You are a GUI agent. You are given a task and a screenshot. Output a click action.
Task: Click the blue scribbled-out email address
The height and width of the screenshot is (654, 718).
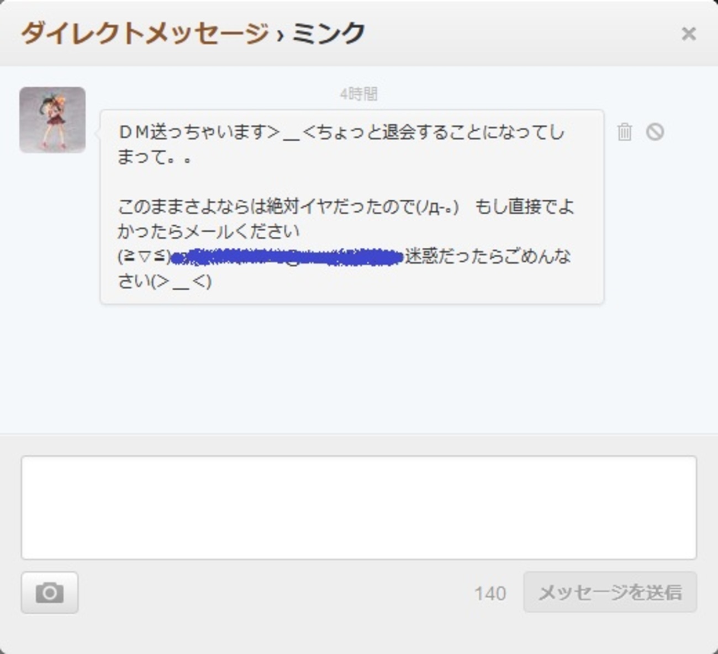[287, 257]
